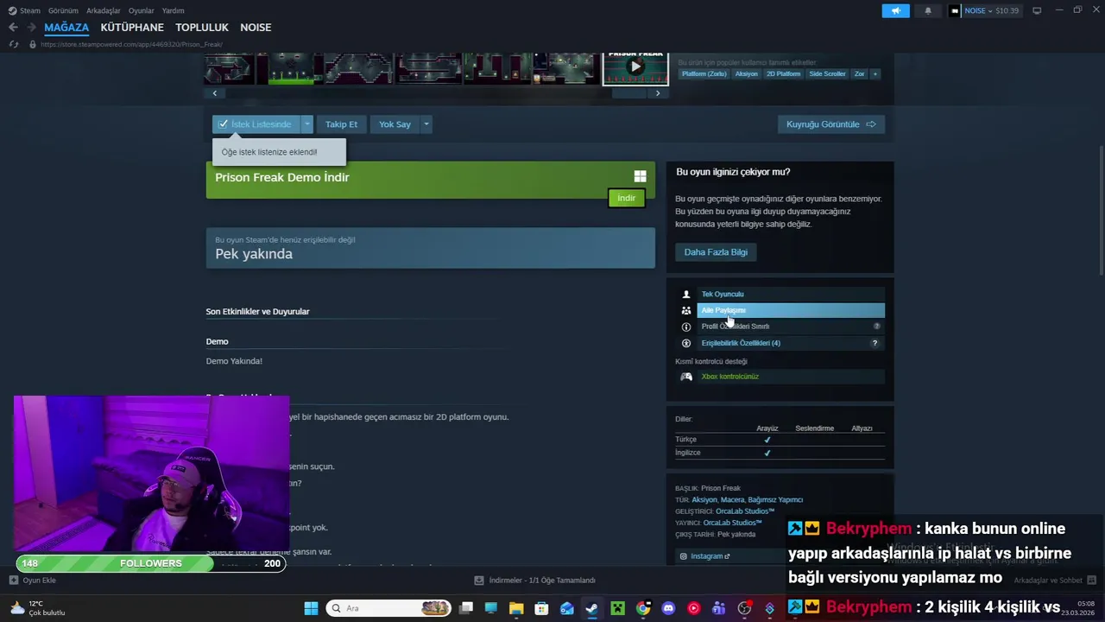Click the accessibility features icon
The height and width of the screenshot is (622, 1105).
[686, 343]
